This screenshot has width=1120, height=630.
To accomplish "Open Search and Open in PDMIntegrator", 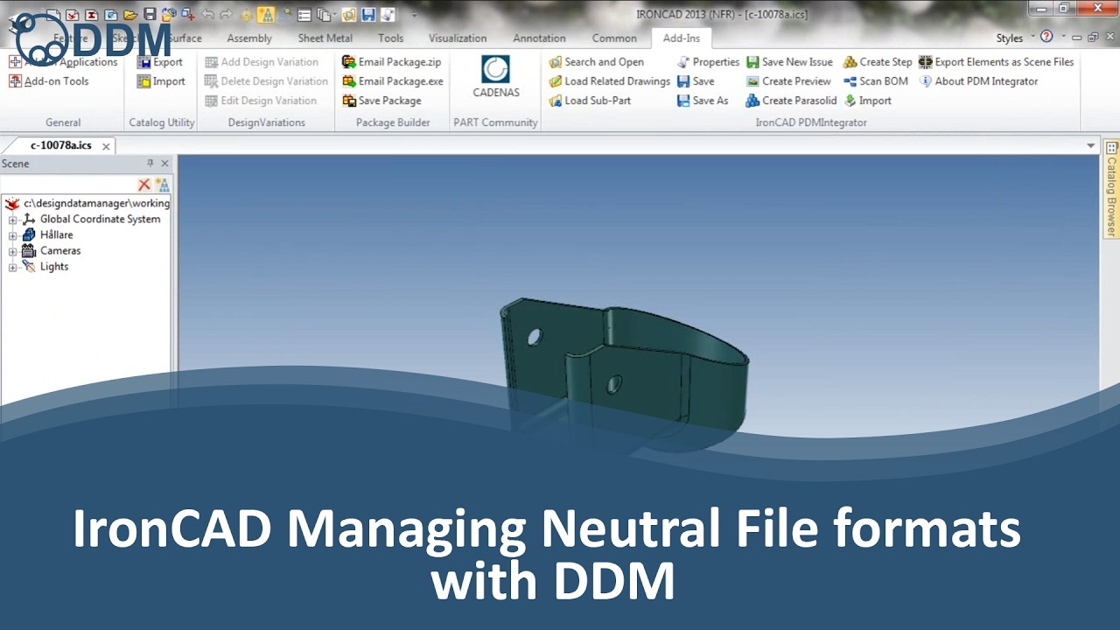I will 596,62.
